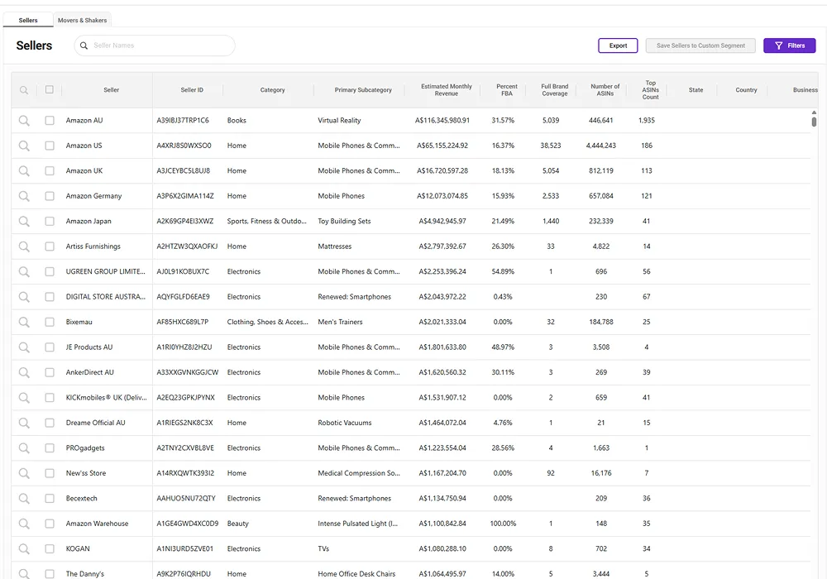Click the magnifier icon for KOGAN
This screenshot has width=827, height=579.
point(24,549)
